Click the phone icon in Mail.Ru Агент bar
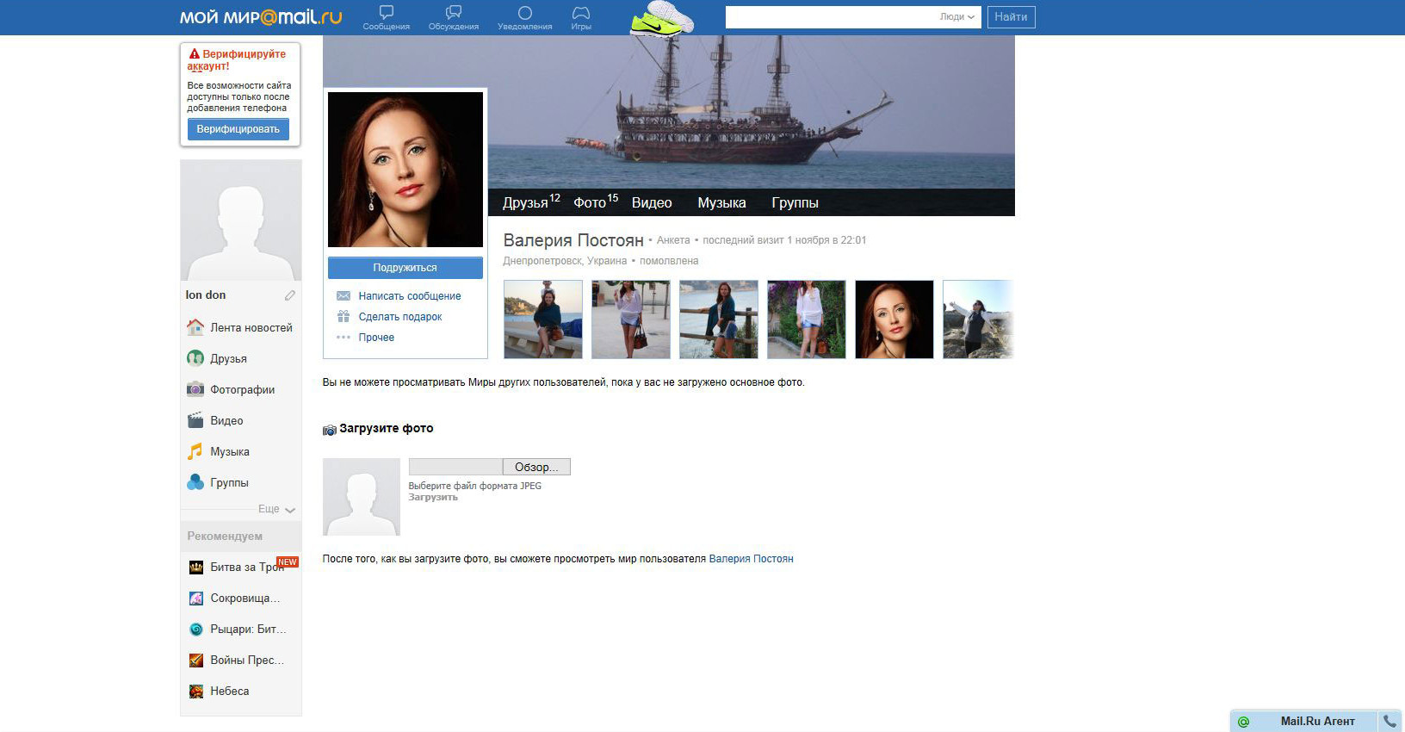 click(1390, 721)
